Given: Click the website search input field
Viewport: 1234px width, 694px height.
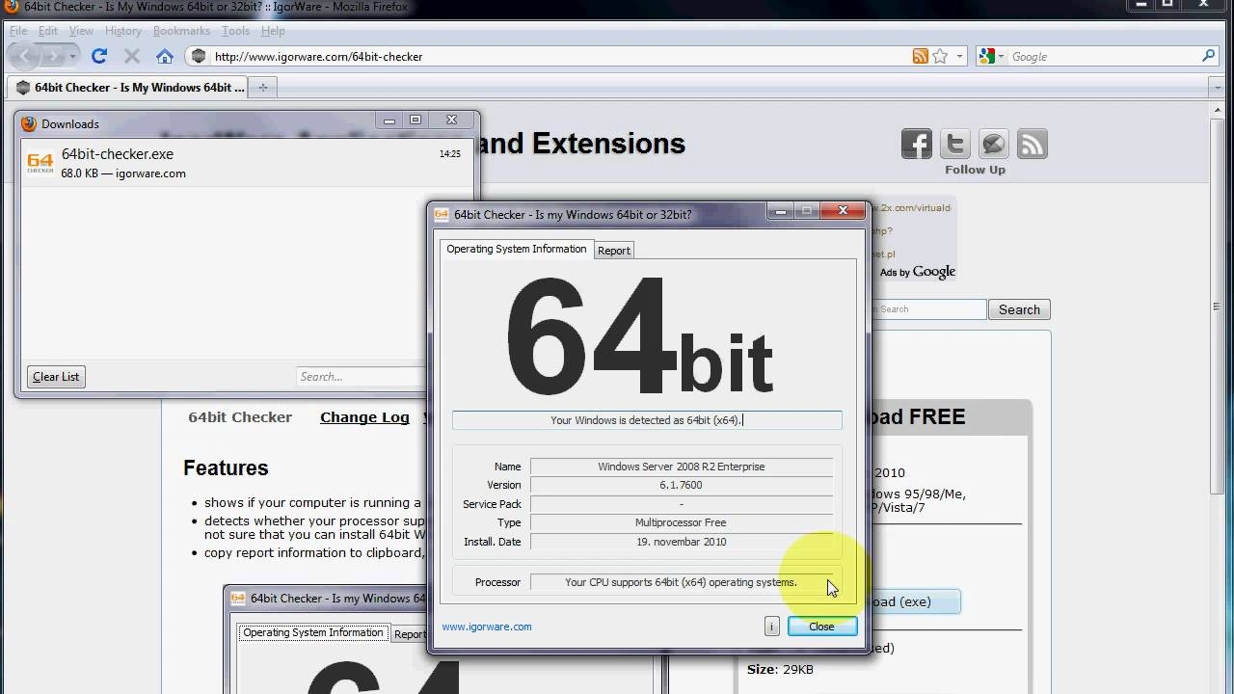Looking at the screenshot, I should click(x=927, y=309).
